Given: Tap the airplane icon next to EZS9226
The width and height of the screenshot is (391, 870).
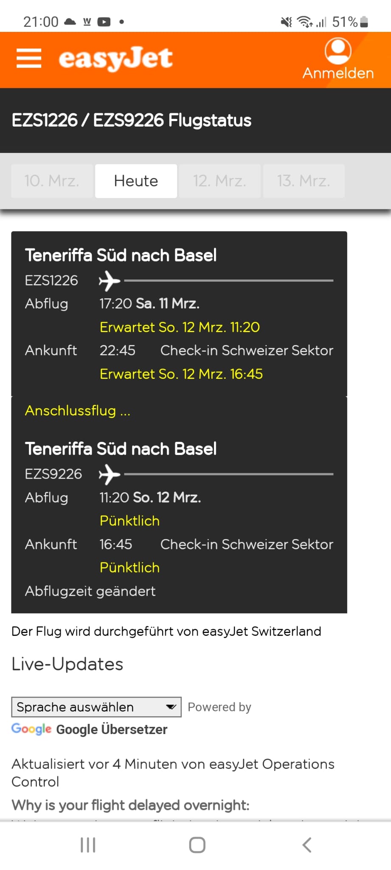Looking at the screenshot, I should click(x=110, y=474).
